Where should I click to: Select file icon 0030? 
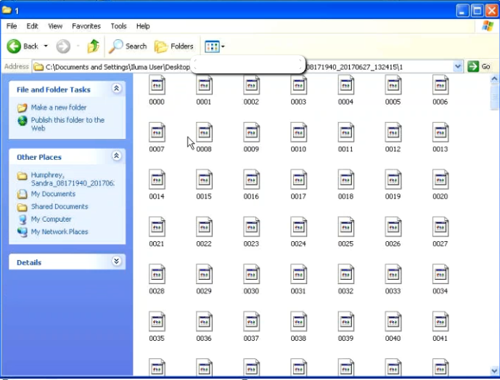[251, 274]
